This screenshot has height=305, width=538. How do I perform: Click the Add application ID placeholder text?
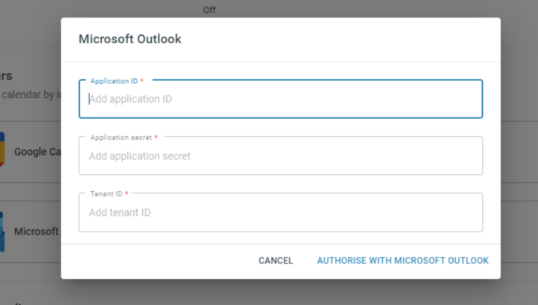click(130, 99)
